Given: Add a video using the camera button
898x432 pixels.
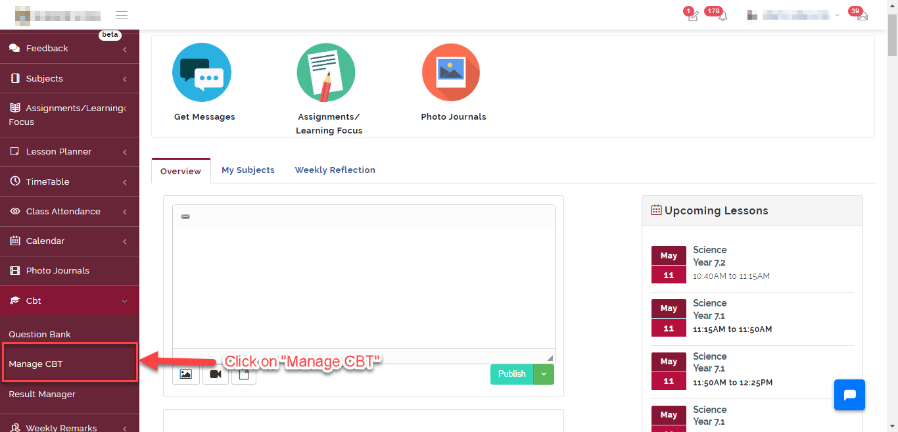Looking at the screenshot, I should coord(216,374).
